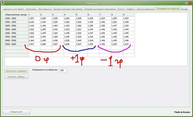The image size is (193, 117).
Task: Click the Расчитать ускорения button
Action: [x=16, y=71]
